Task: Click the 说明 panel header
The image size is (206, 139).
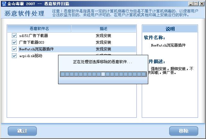Action: tap(170, 29)
